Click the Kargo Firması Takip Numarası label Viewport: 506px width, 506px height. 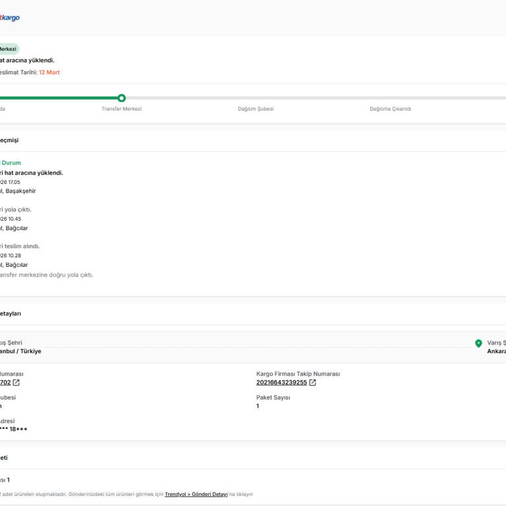coord(298,374)
